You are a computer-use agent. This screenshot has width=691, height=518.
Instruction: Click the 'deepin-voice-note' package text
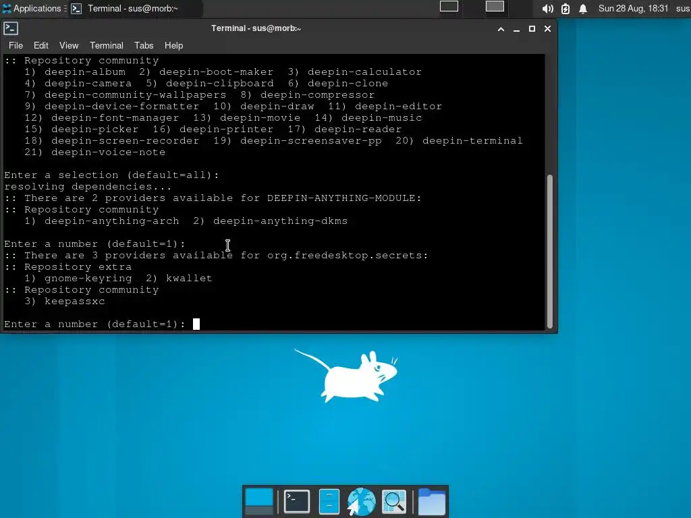109,152
